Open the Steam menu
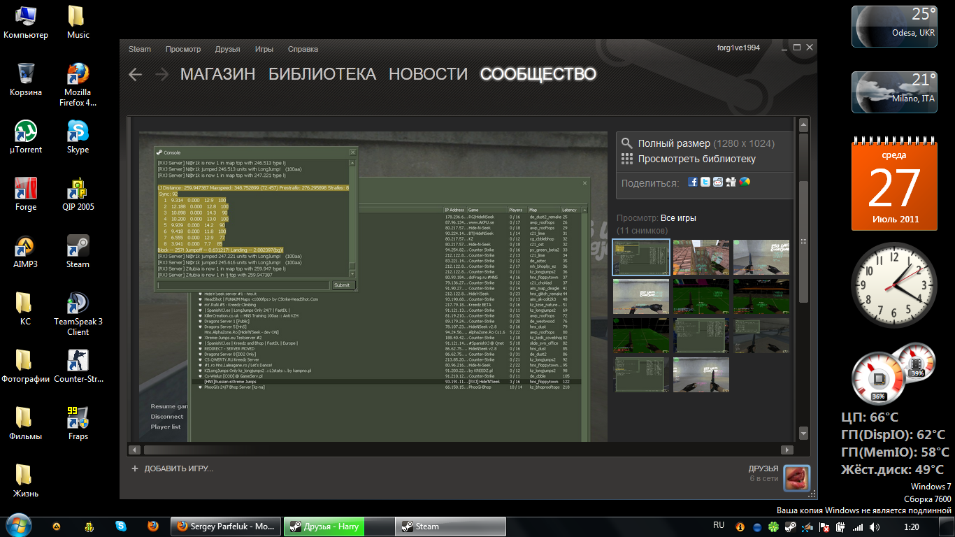The width and height of the screenshot is (955, 537). pos(140,49)
